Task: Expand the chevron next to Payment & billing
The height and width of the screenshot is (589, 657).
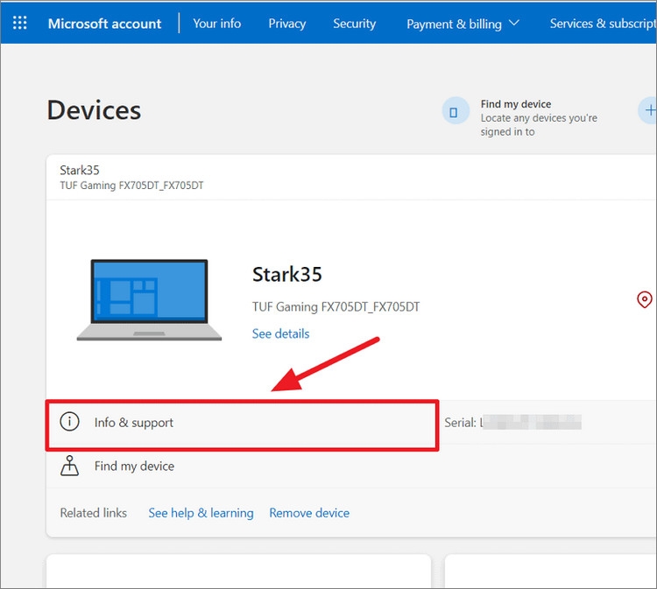Action: (x=514, y=23)
